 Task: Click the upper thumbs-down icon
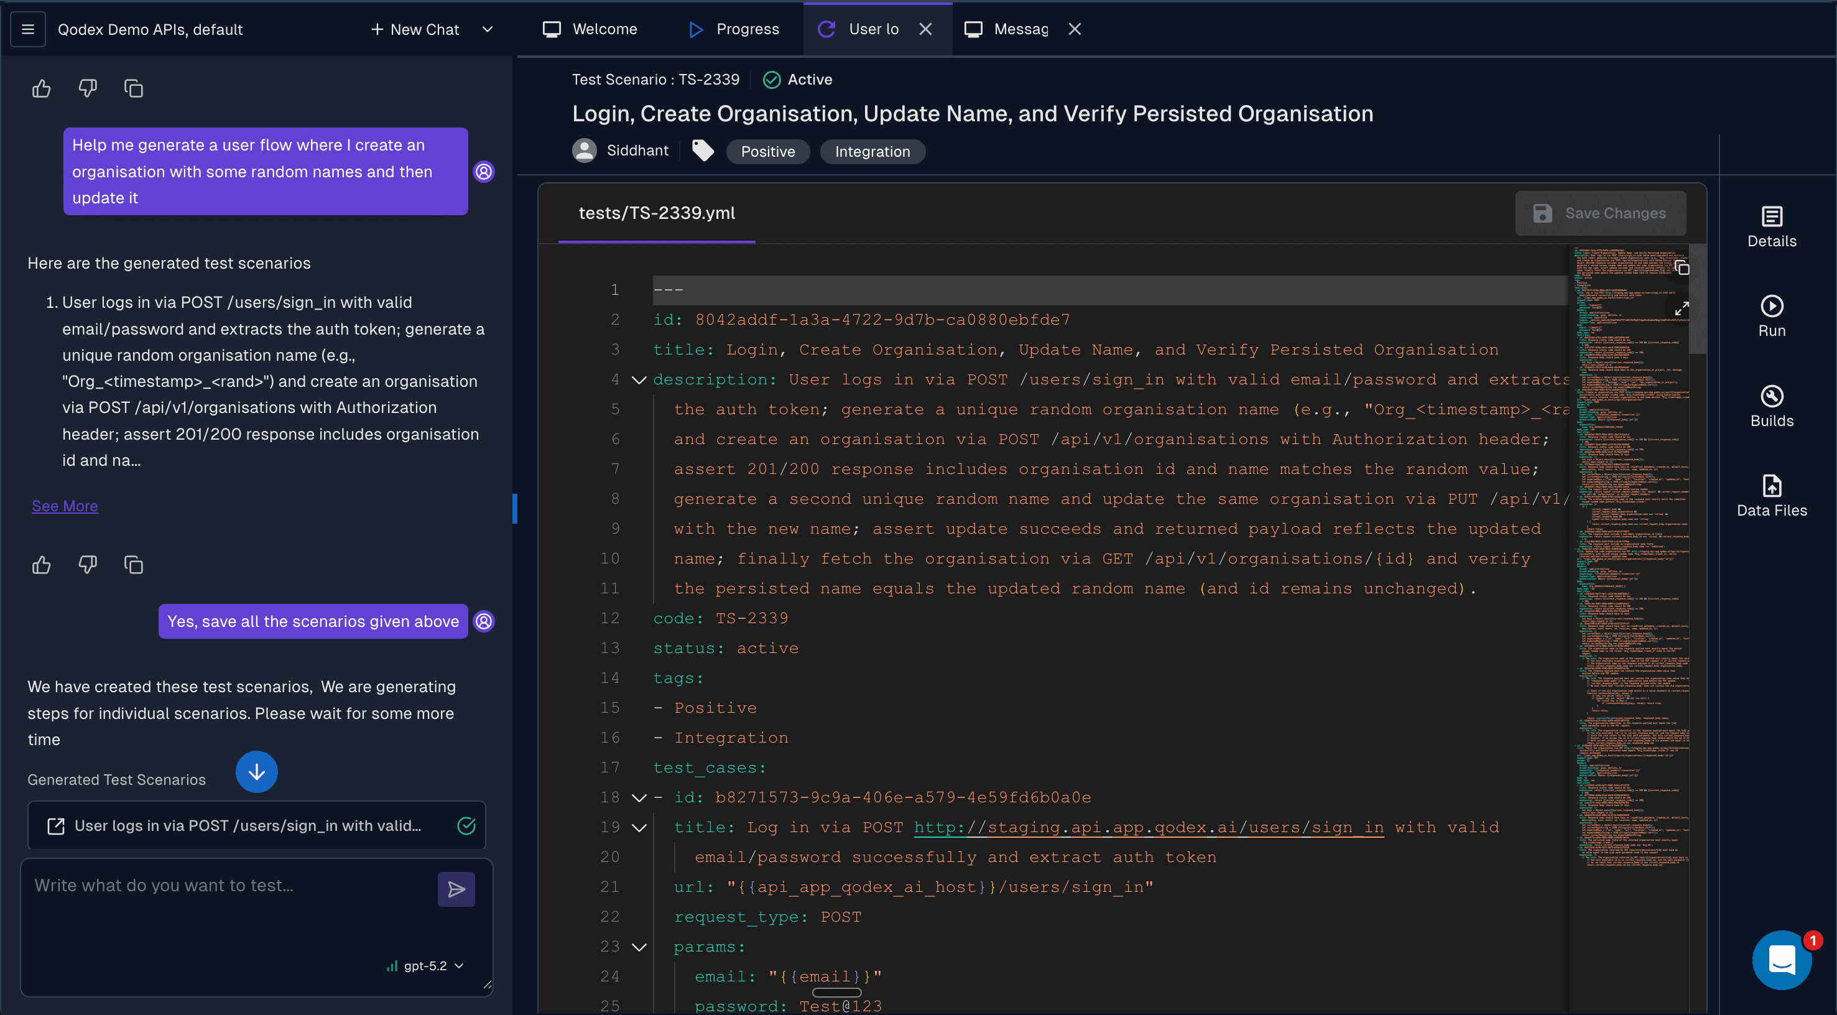88,88
